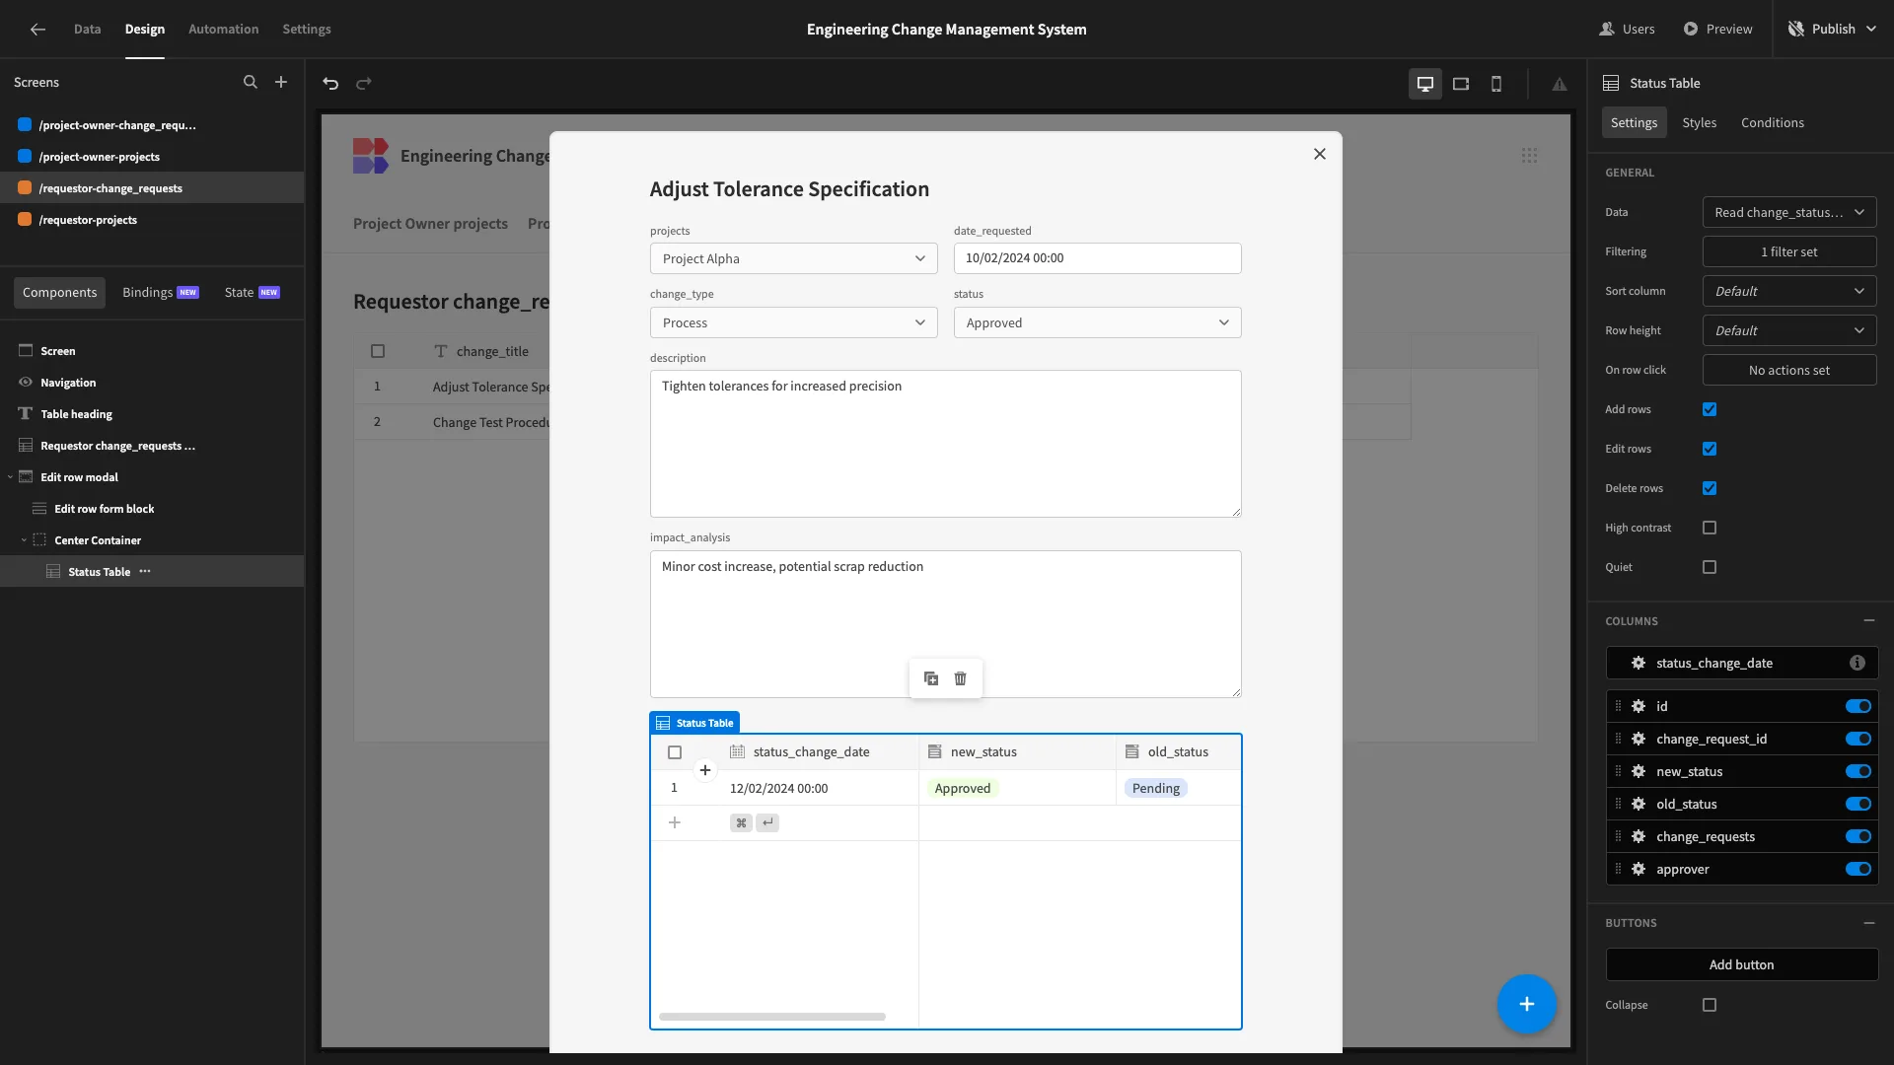The height and width of the screenshot is (1065, 1894).
Task: Switch to tablet preview icon
Action: 1461,84
